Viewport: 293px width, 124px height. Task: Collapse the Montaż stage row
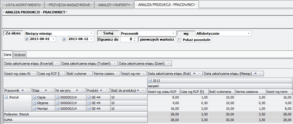(x=34, y=109)
